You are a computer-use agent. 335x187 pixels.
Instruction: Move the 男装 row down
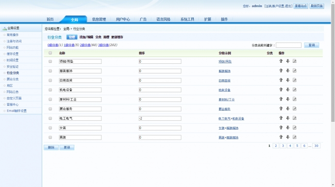[x=288, y=137]
